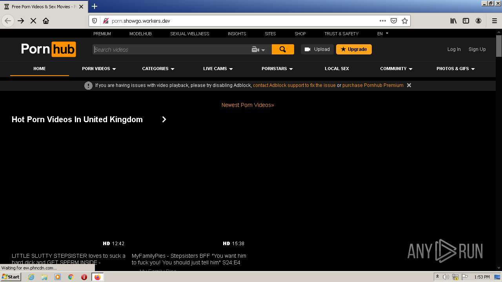Open Windows Explorer from the taskbar
This screenshot has height=282, width=502.
44,277
